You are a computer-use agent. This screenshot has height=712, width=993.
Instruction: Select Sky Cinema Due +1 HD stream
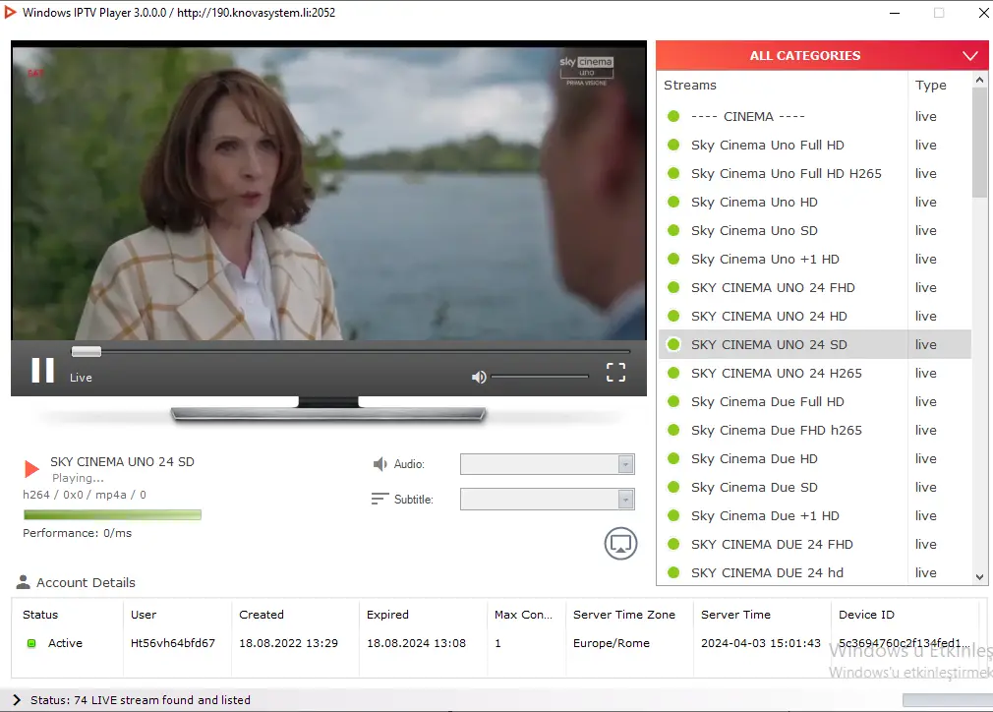[x=814, y=515]
